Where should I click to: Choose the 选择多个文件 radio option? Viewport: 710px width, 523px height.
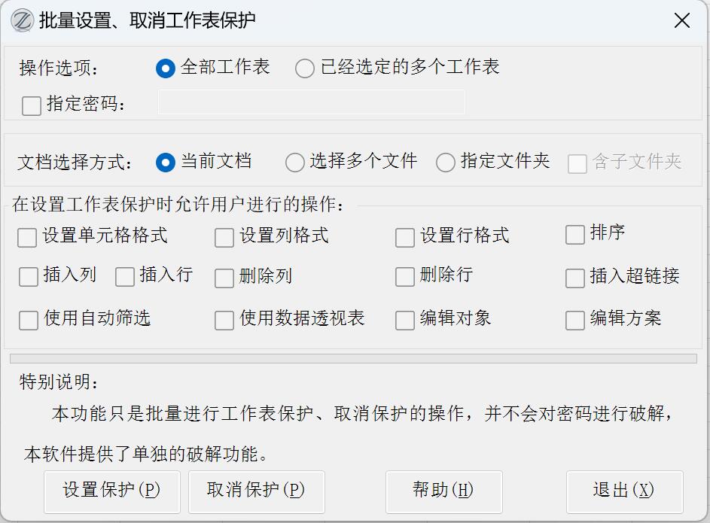(295, 162)
